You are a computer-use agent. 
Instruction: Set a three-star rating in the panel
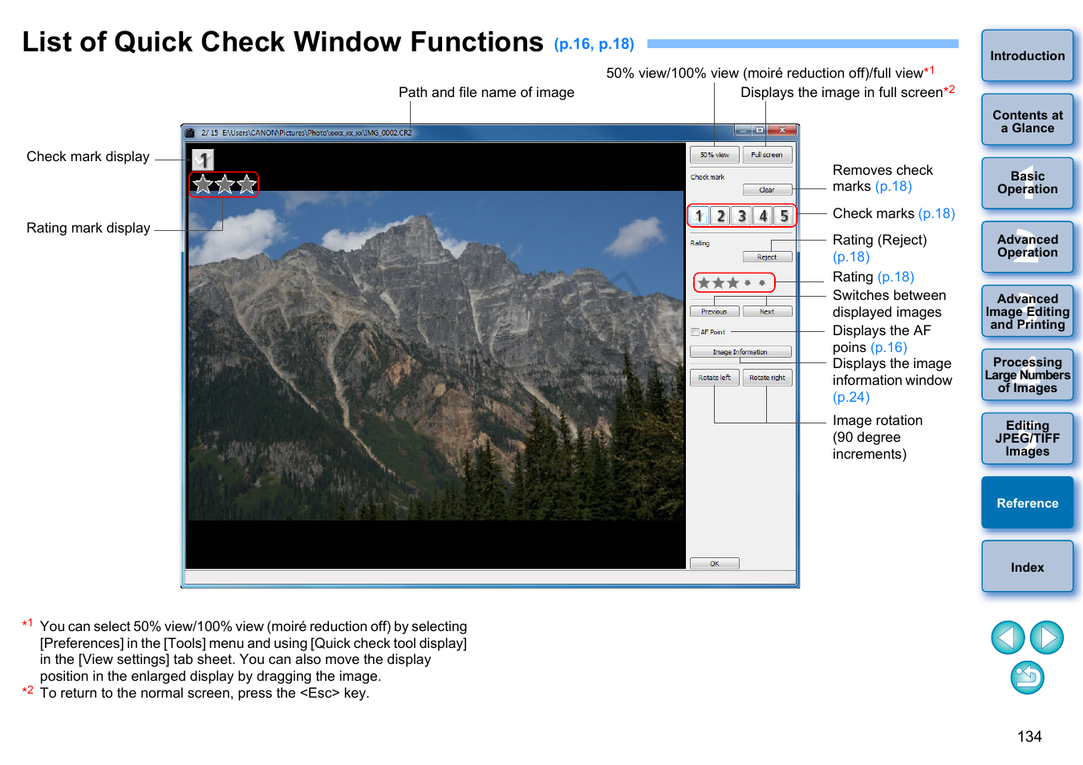733,283
